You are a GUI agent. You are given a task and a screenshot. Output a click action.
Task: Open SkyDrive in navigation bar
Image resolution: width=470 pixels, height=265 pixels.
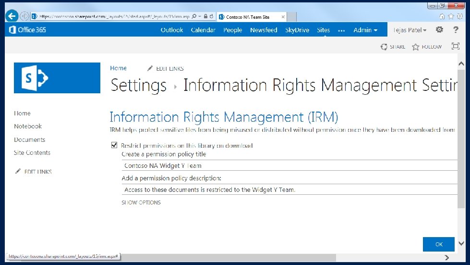pos(297,30)
